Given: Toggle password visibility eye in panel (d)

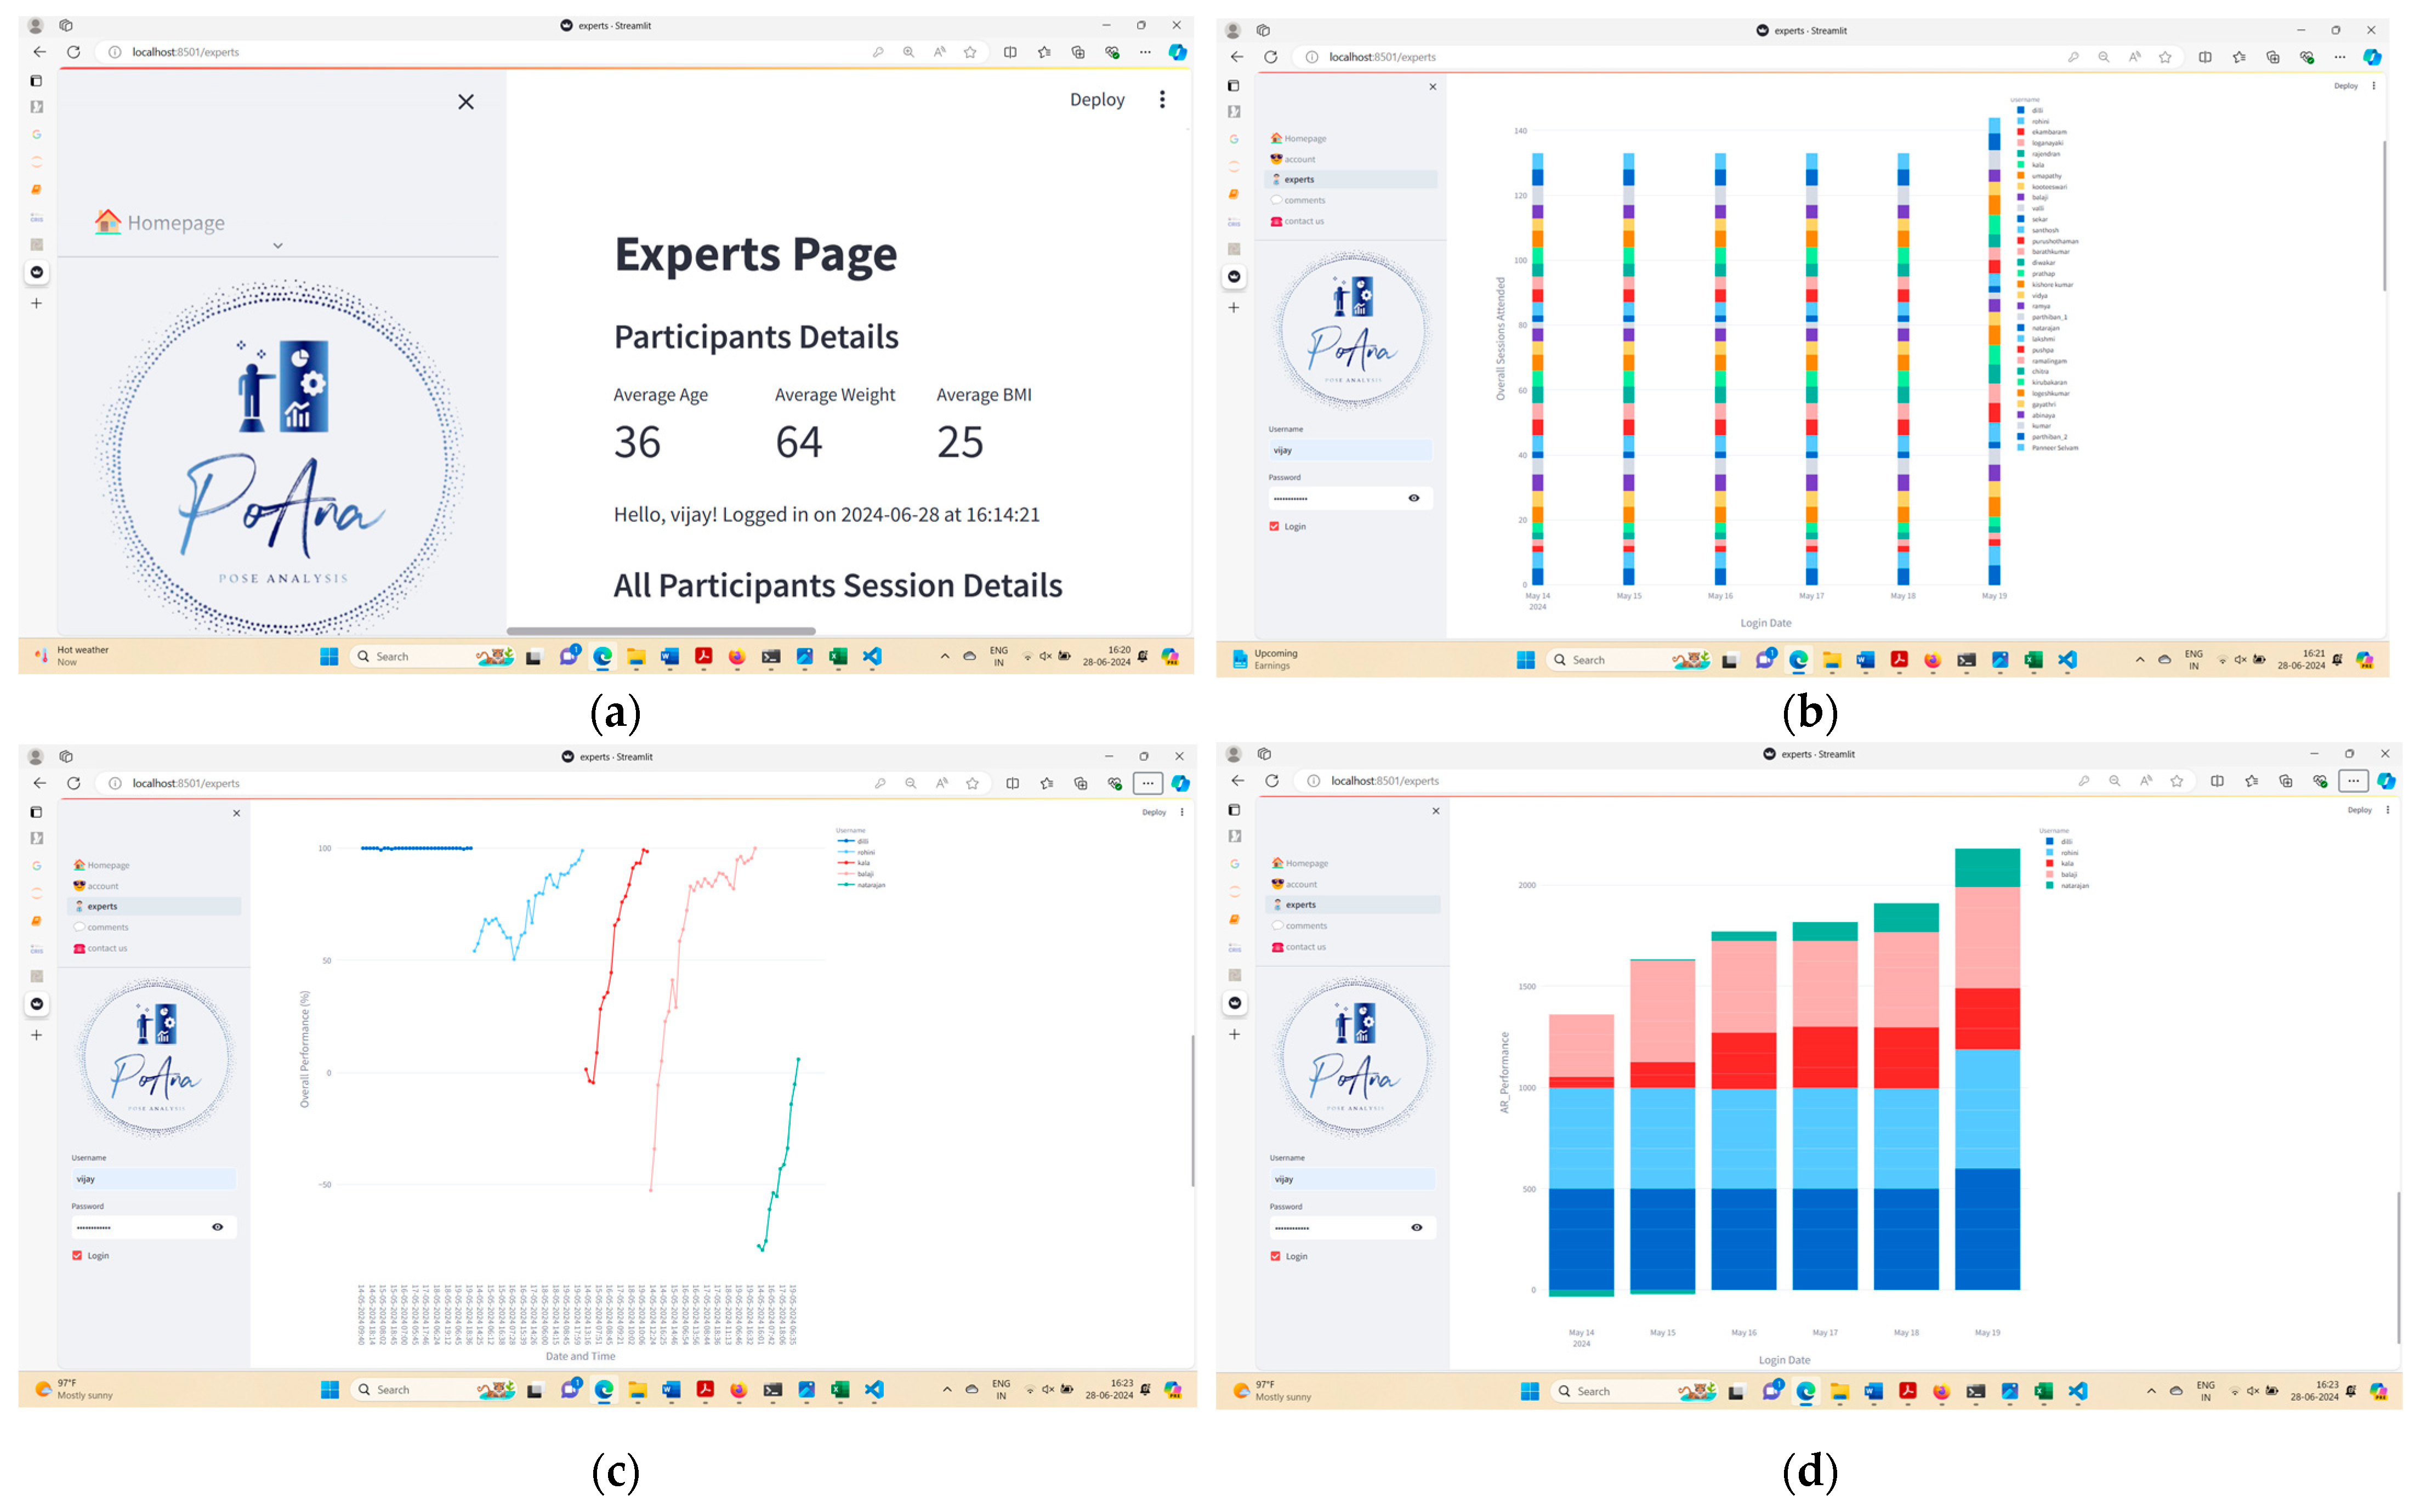Looking at the screenshot, I should coord(1416,1227).
